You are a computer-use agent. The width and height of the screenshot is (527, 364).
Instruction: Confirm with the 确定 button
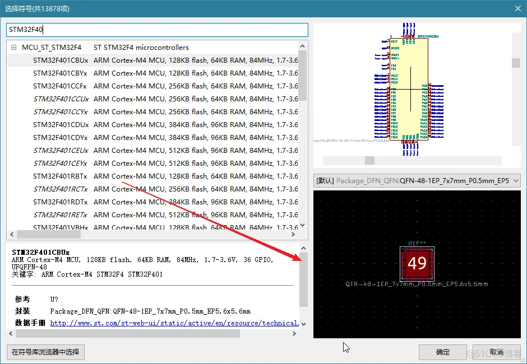pyautogui.click(x=443, y=352)
